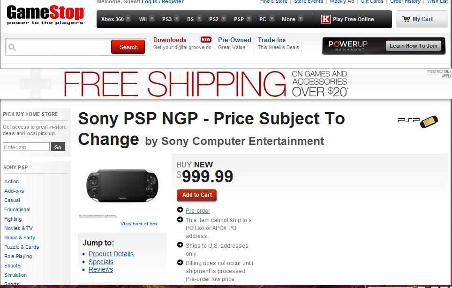
Task: Follow the View back of box link
Action: pos(139,224)
